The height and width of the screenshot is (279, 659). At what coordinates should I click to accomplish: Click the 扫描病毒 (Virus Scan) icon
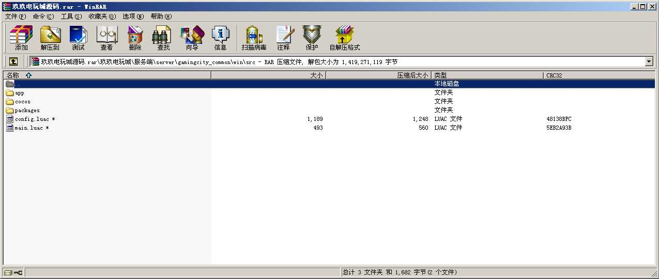tap(254, 35)
